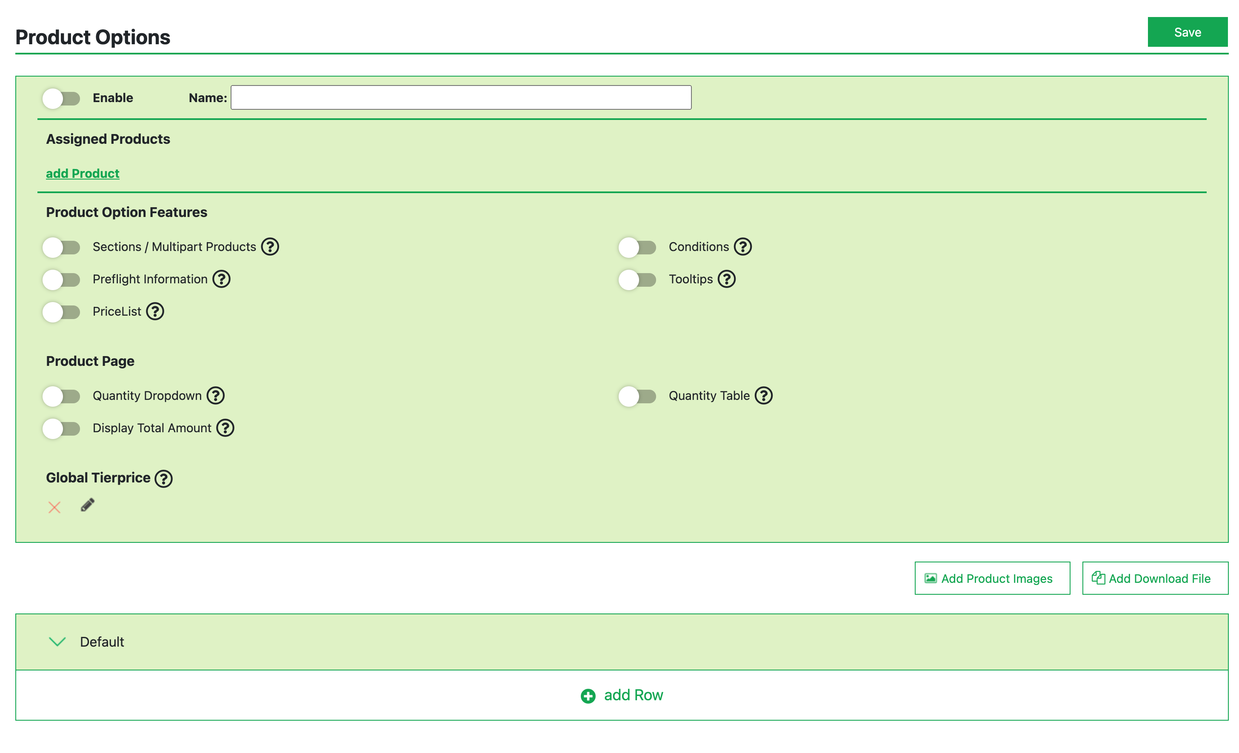Turn on the PriceList toggle
This screenshot has width=1239, height=753.
tap(61, 312)
